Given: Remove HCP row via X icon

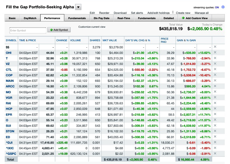Looking at the screenshot, I should pyautogui.click(x=215, y=108).
